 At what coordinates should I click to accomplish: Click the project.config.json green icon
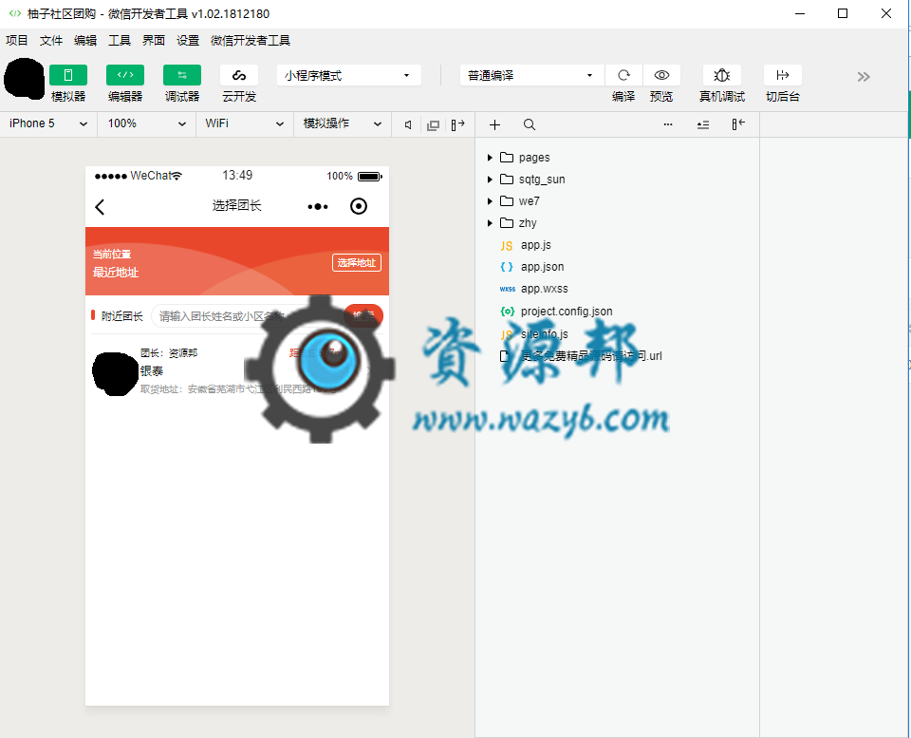point(507,312)
